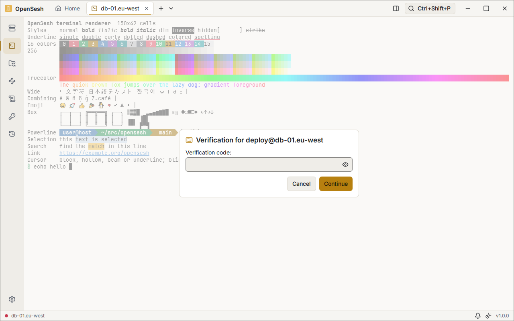This screenshot has width=514, height=321.
Task: Click Continue in the verification dialog
Action: click(336, 184)
